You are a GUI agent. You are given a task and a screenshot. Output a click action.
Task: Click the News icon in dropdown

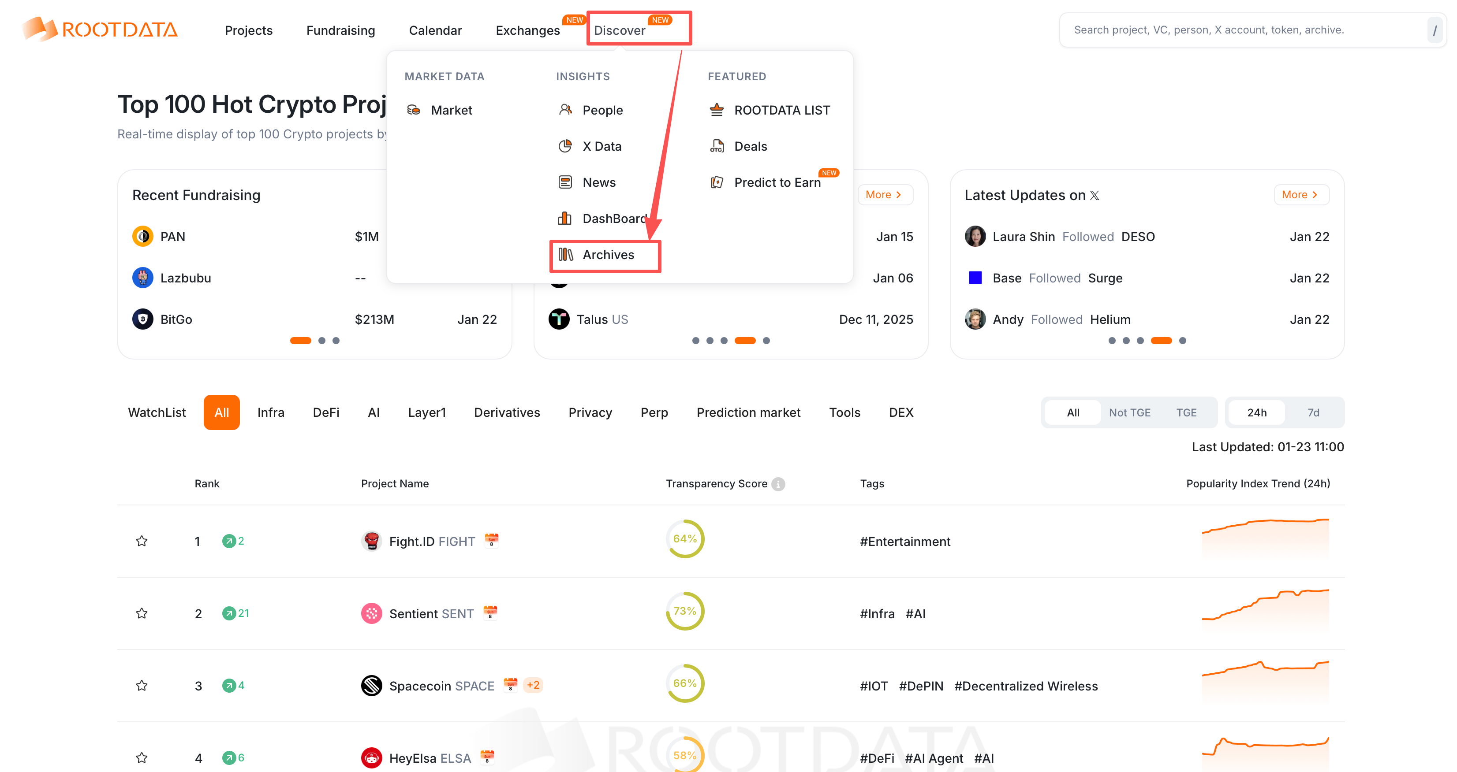[565, 182]
